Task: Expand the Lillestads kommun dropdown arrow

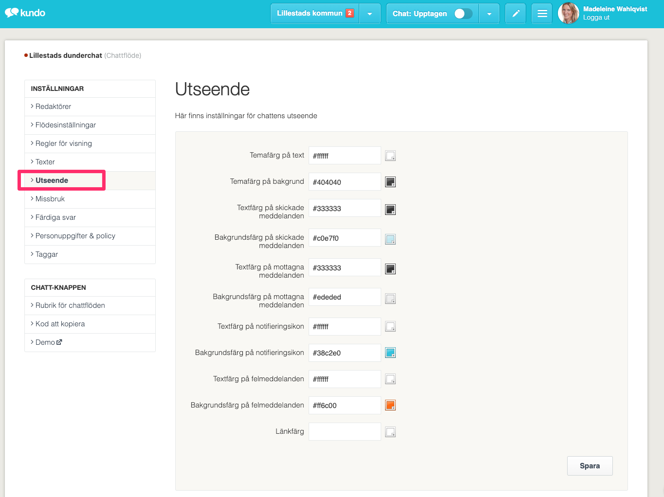Action: click(370, 14)
